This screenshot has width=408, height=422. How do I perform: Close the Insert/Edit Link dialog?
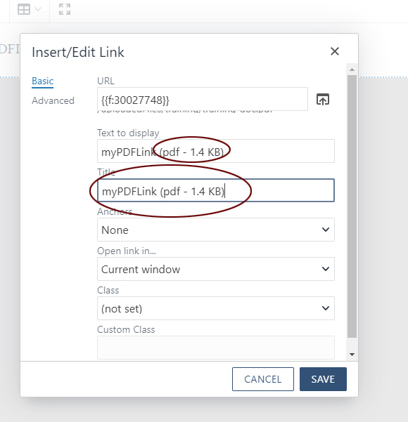coord(335,51)
